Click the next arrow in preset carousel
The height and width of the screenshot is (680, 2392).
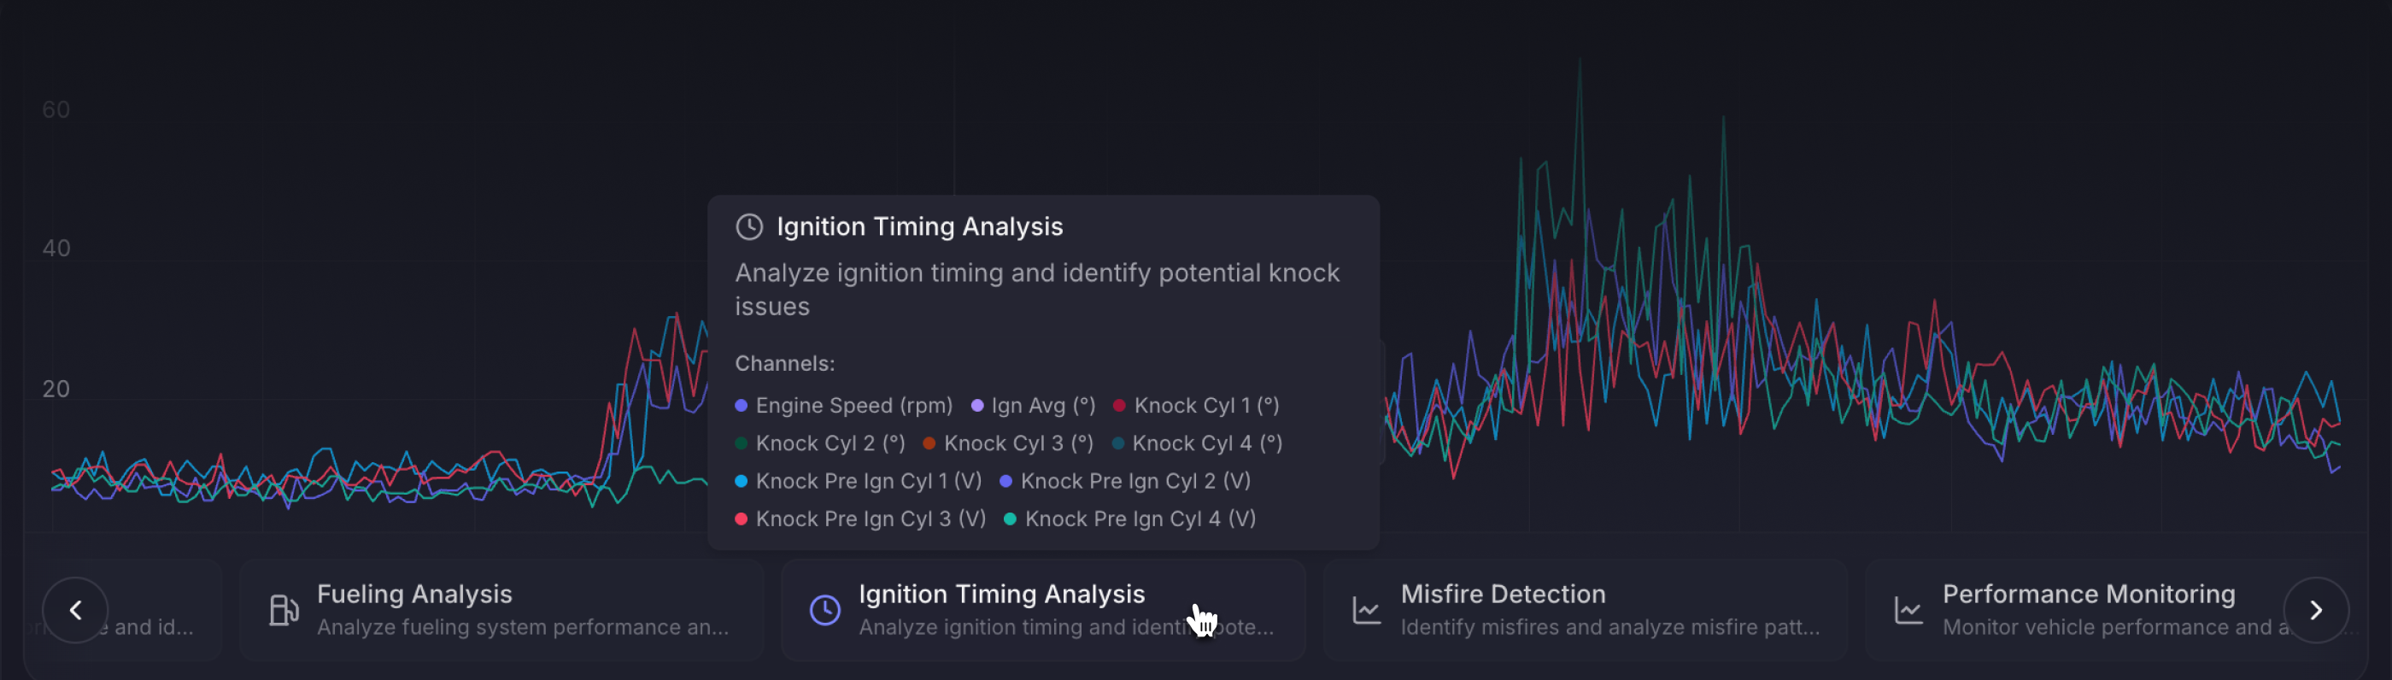[x=2316, y=610]
